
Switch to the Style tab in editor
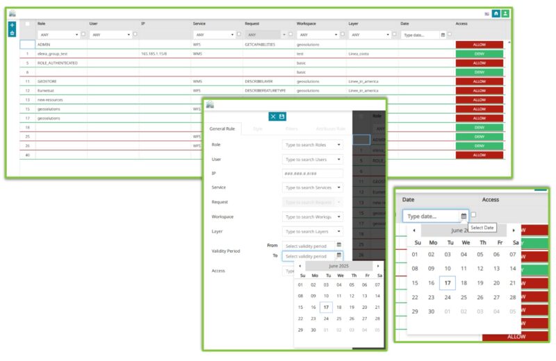coord(258,128)
